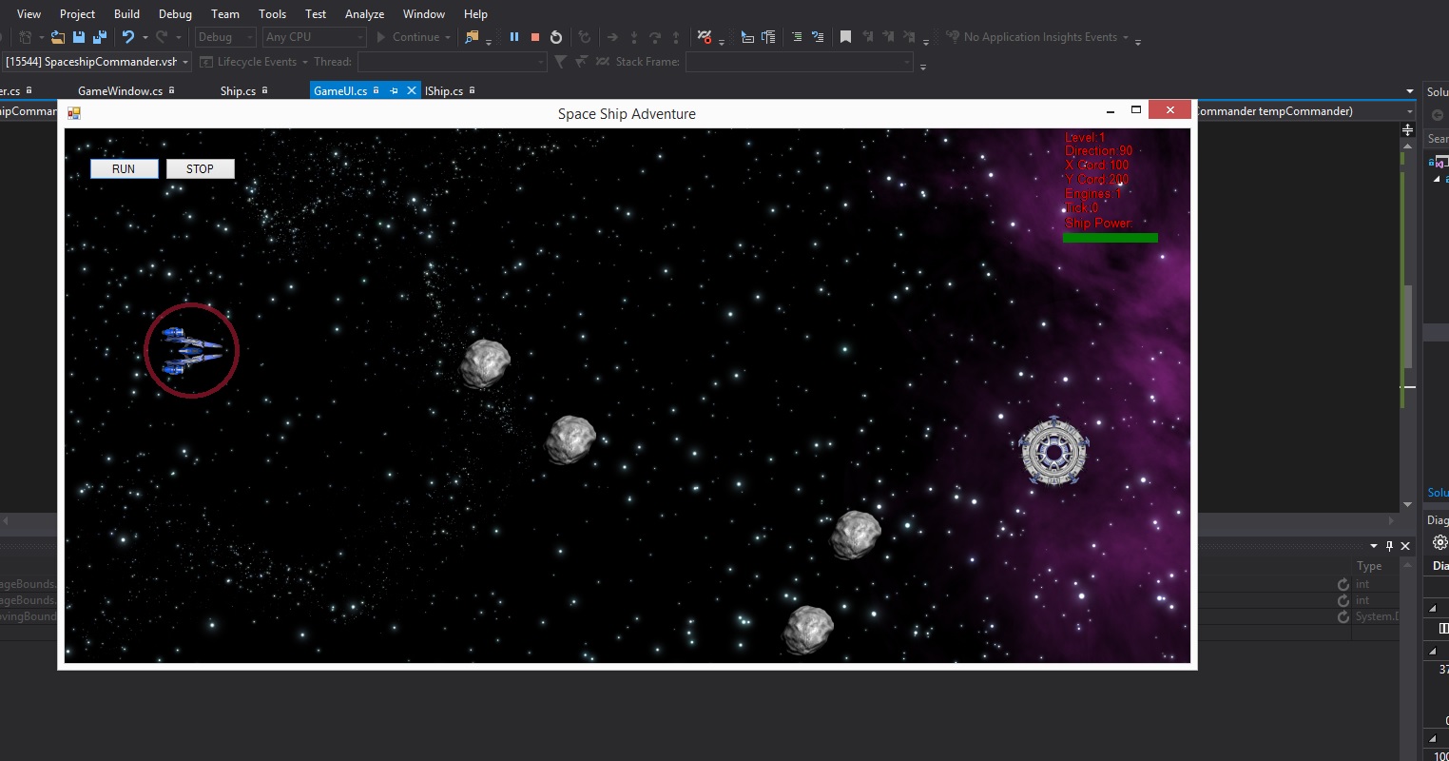The height and width of the screenshot is (761, 1449).
Task: Disable all breakpoints via the crossed-breakpoints icon
Action: [705, 36]
